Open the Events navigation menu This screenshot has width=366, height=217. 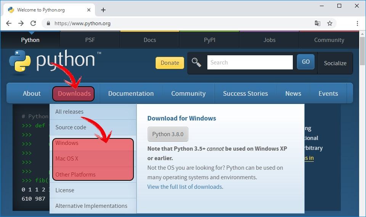328,93
